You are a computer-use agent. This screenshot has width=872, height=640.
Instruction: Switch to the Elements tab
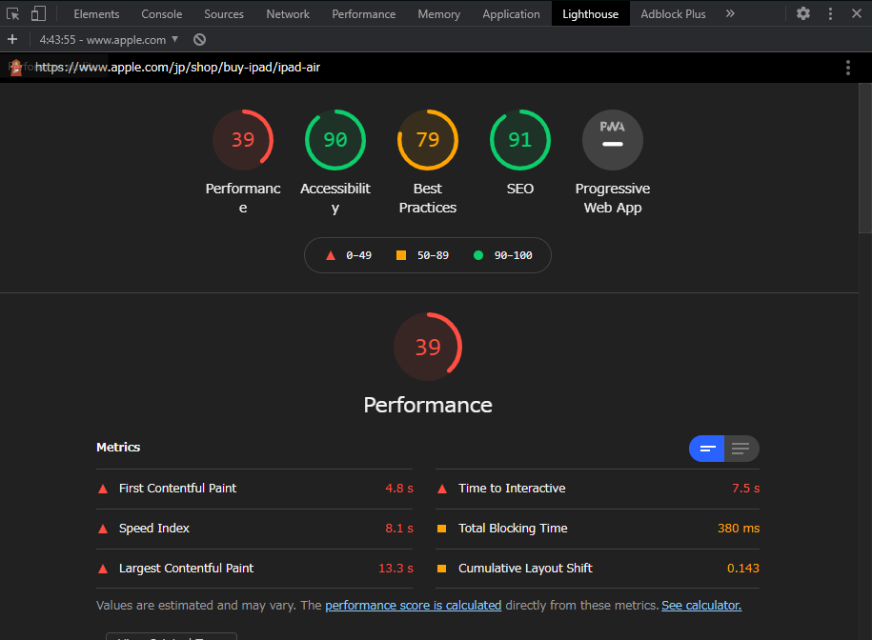(x=96, y=14)
